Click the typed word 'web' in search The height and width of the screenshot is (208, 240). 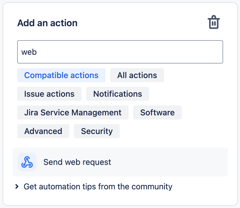pyautogui.click(x=29, y=52)
